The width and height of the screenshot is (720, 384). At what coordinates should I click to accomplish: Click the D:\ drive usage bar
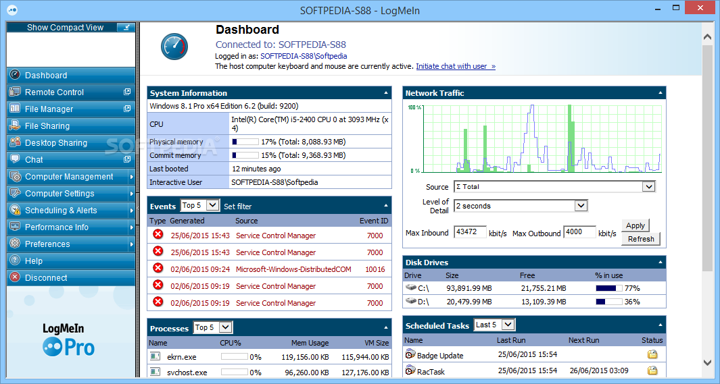[609, 302]
